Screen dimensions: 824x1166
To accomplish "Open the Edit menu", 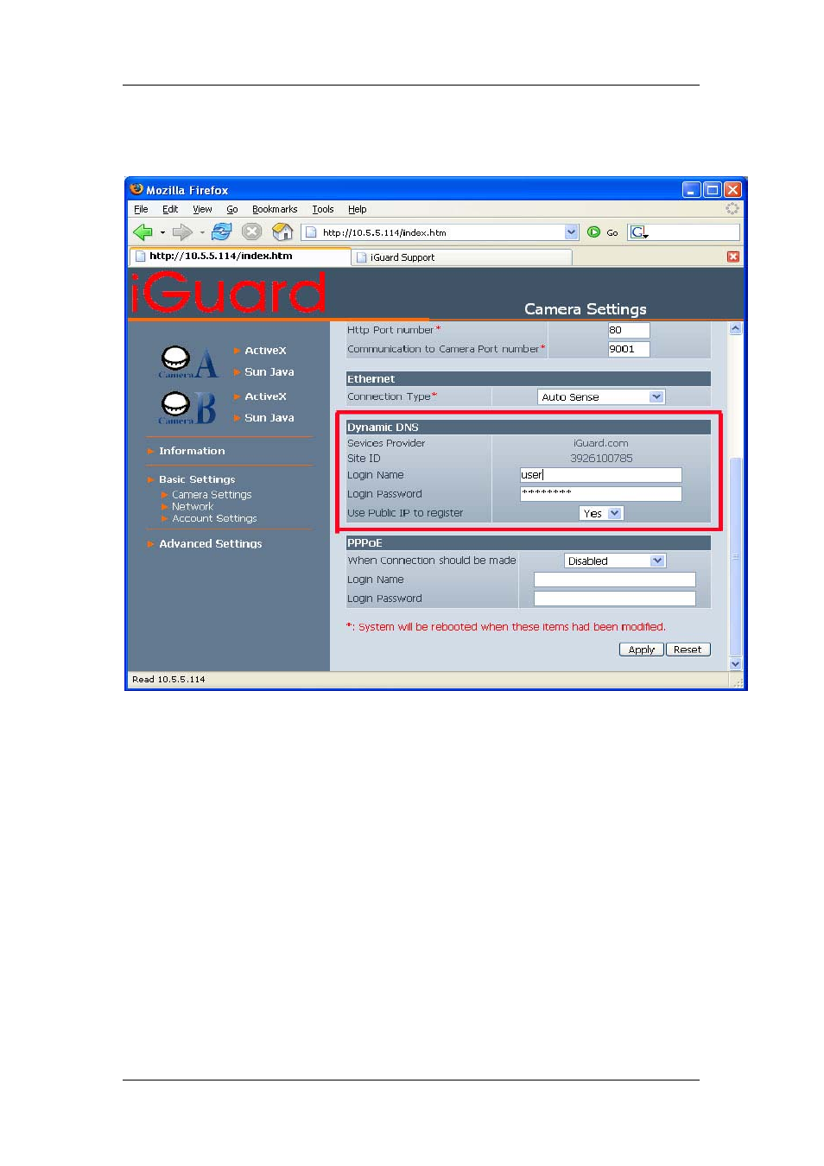I will click(170, 209).
